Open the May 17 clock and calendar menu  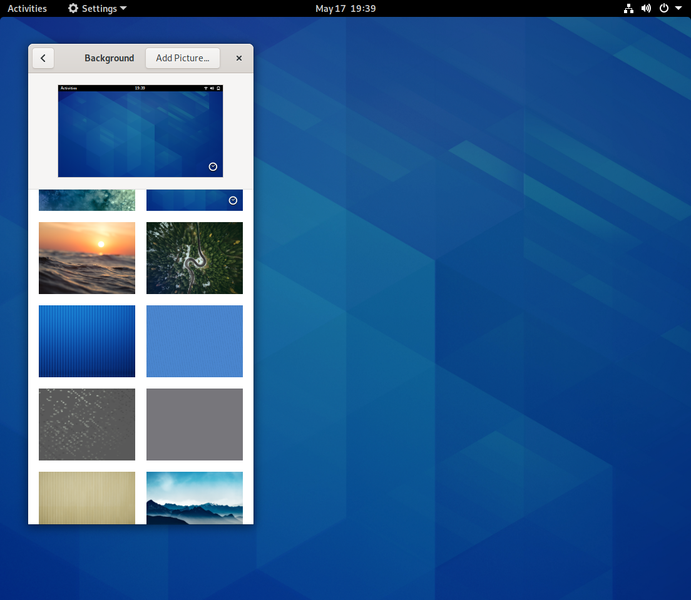click(x=345, y=8)
